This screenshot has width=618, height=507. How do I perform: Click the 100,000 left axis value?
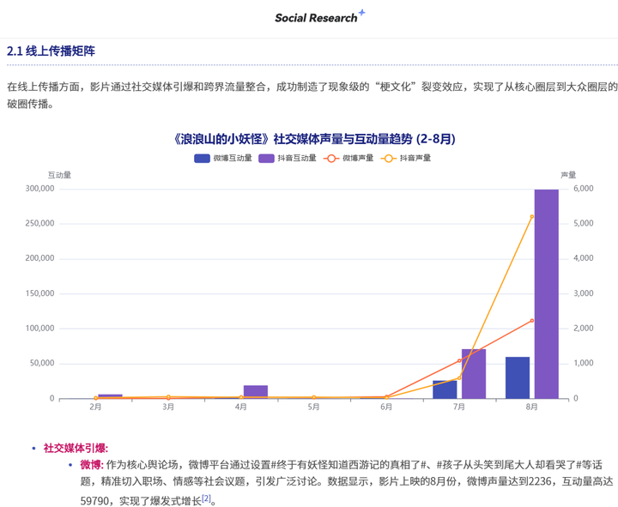coord(39,329)
